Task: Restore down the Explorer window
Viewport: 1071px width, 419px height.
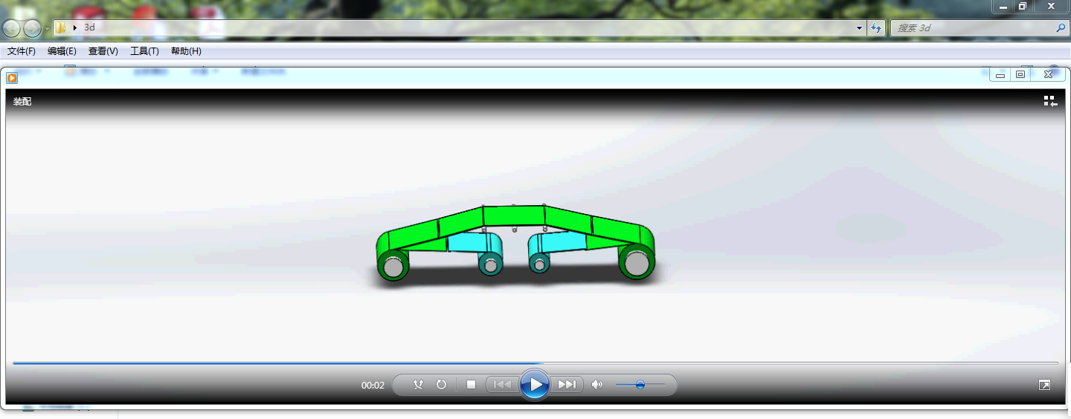Action: tap(1023, 6)
